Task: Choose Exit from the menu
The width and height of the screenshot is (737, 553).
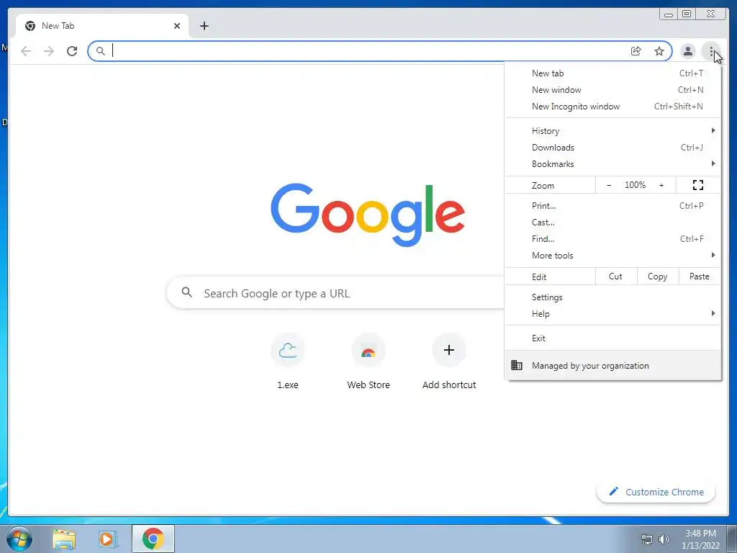Action: coord(613,338)
